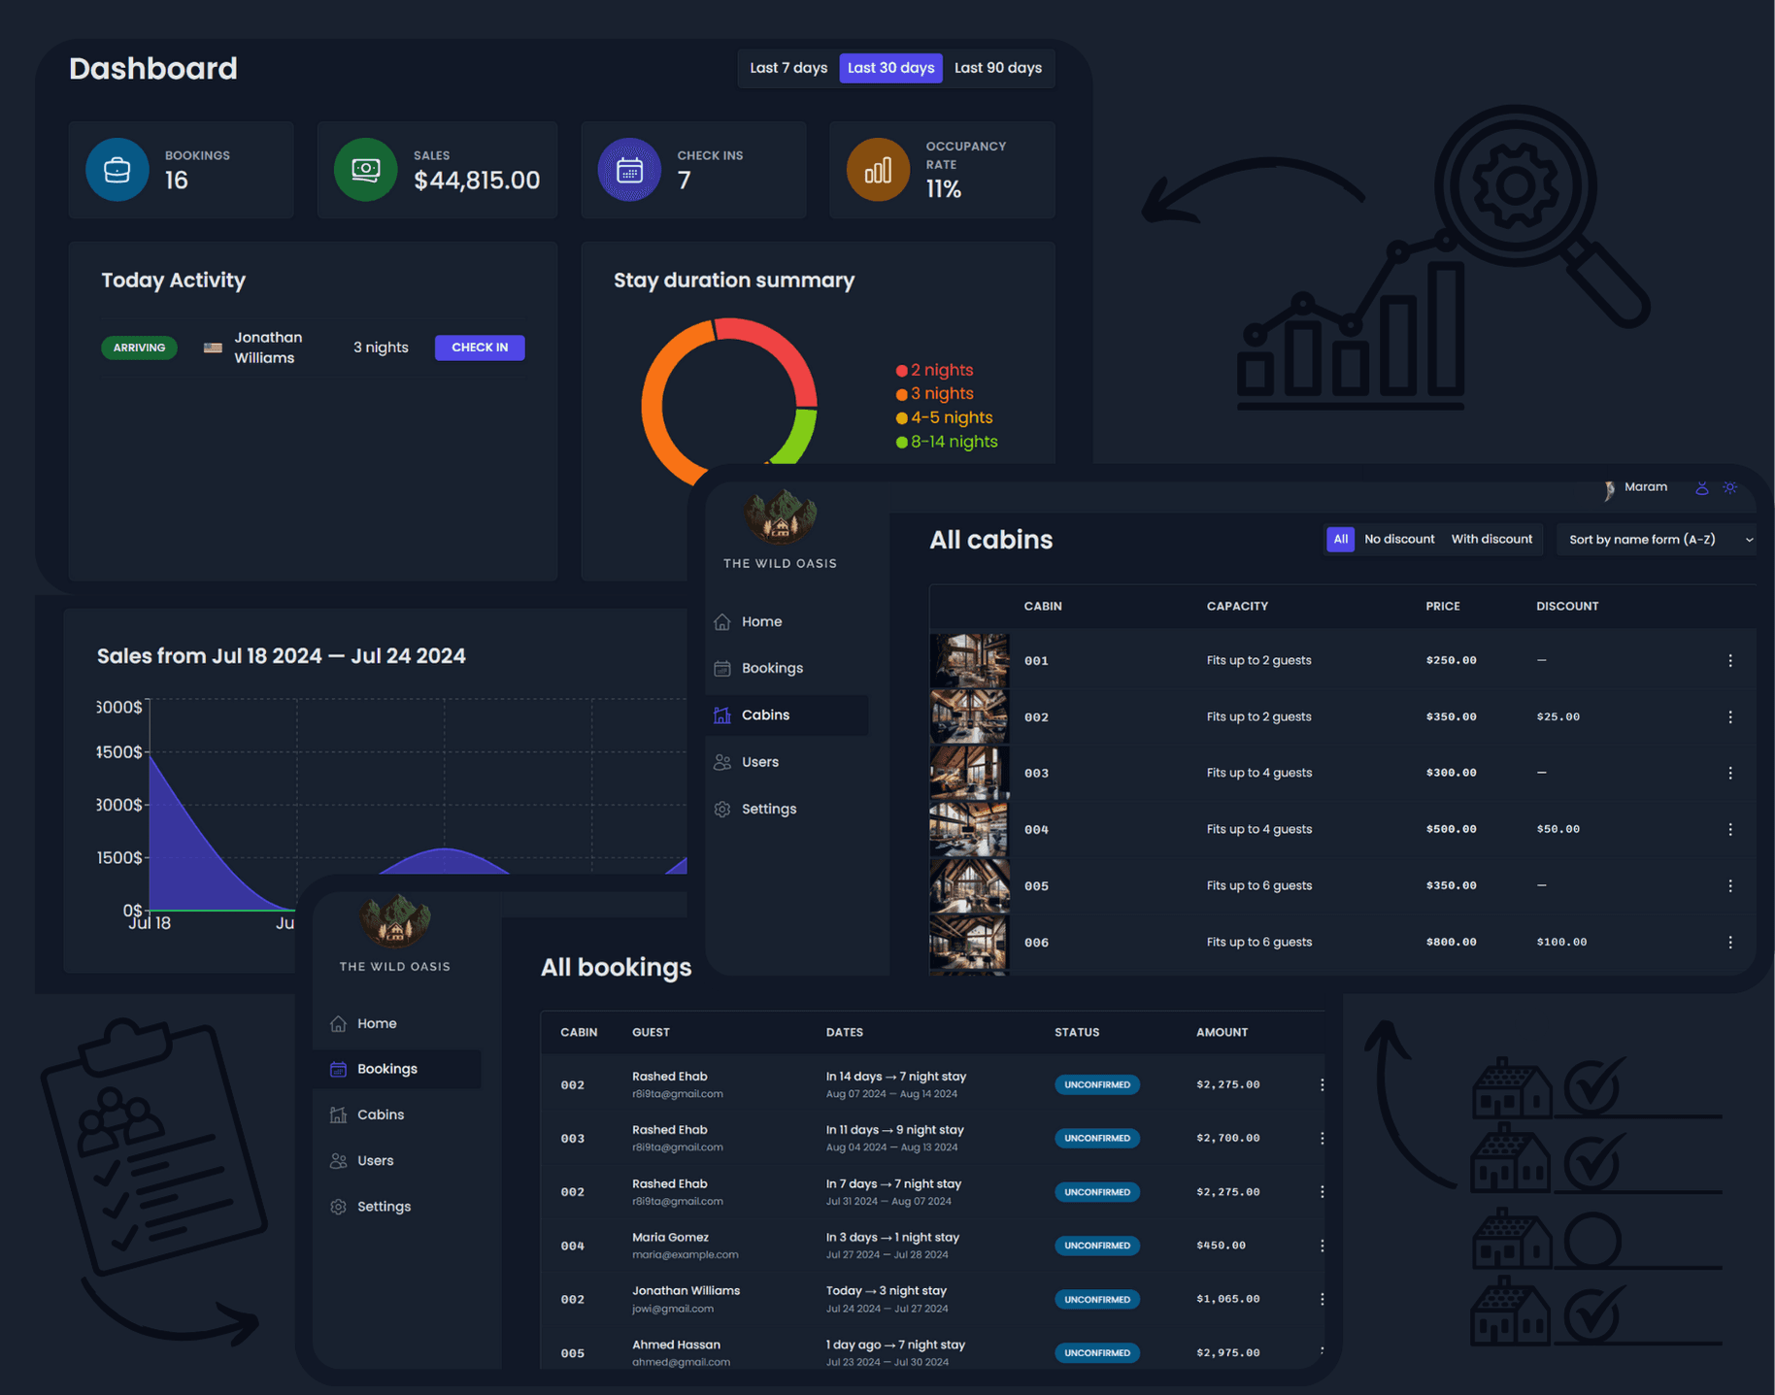Click cabin 005 thumbnail image
The height and width of the screenshot is (1395, 1775).
[x=969, y=885]
